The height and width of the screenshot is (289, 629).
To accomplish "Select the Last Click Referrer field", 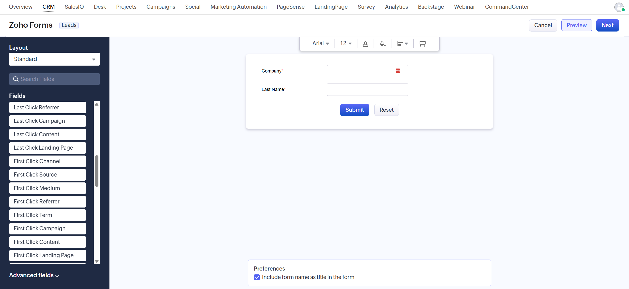I will tap(48, 108).
